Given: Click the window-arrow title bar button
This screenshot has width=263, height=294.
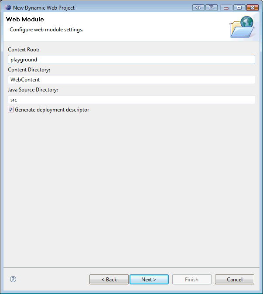Looking at the screenshot, I should point(212,8).
